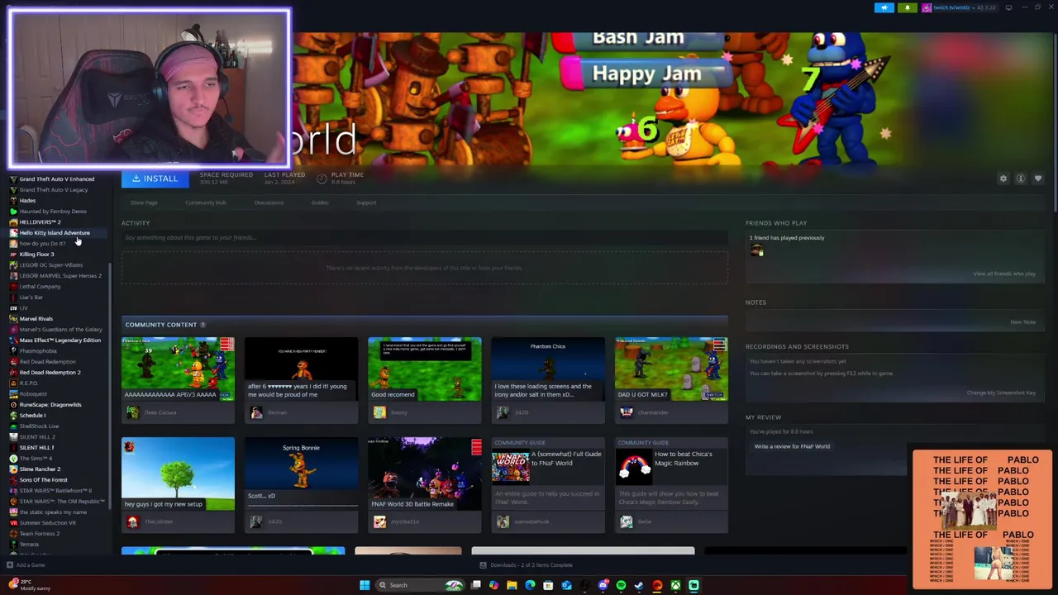Click Community Content help question icon
This screenshot has height=595, width=1058.
pyautogui.click(x=203, y=325)
